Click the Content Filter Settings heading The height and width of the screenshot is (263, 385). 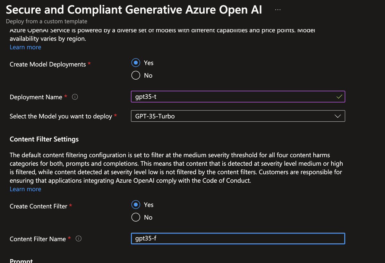44,139
